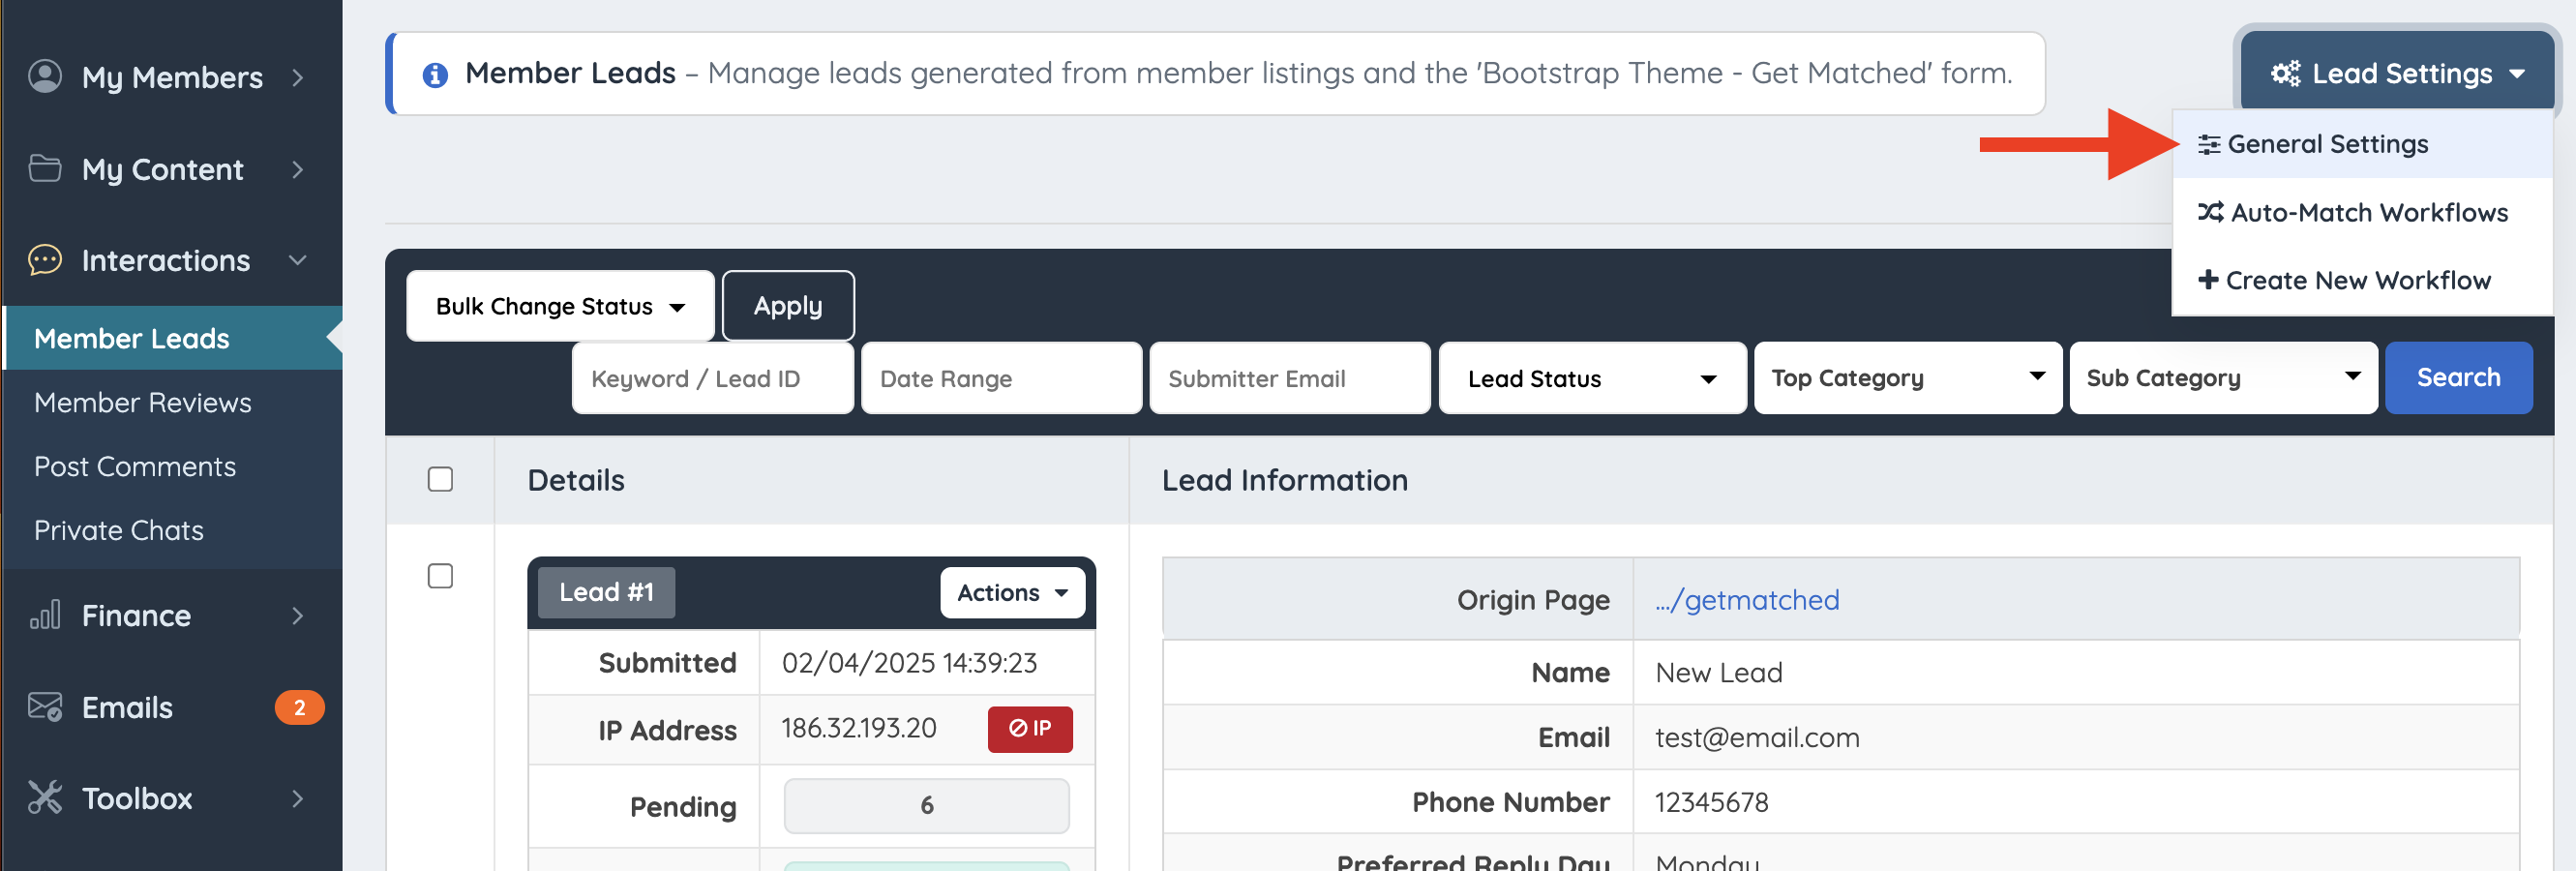This screenshot has height=871, width=2576.
Task: Open the Top Category filter dropdown
Action: pos(1908,378)
